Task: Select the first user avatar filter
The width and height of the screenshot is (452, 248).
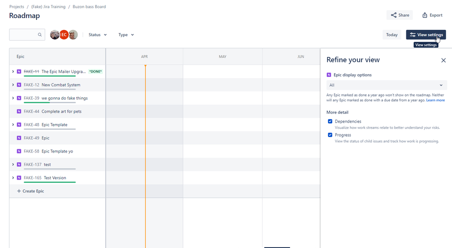Action: tap(55, 34)
